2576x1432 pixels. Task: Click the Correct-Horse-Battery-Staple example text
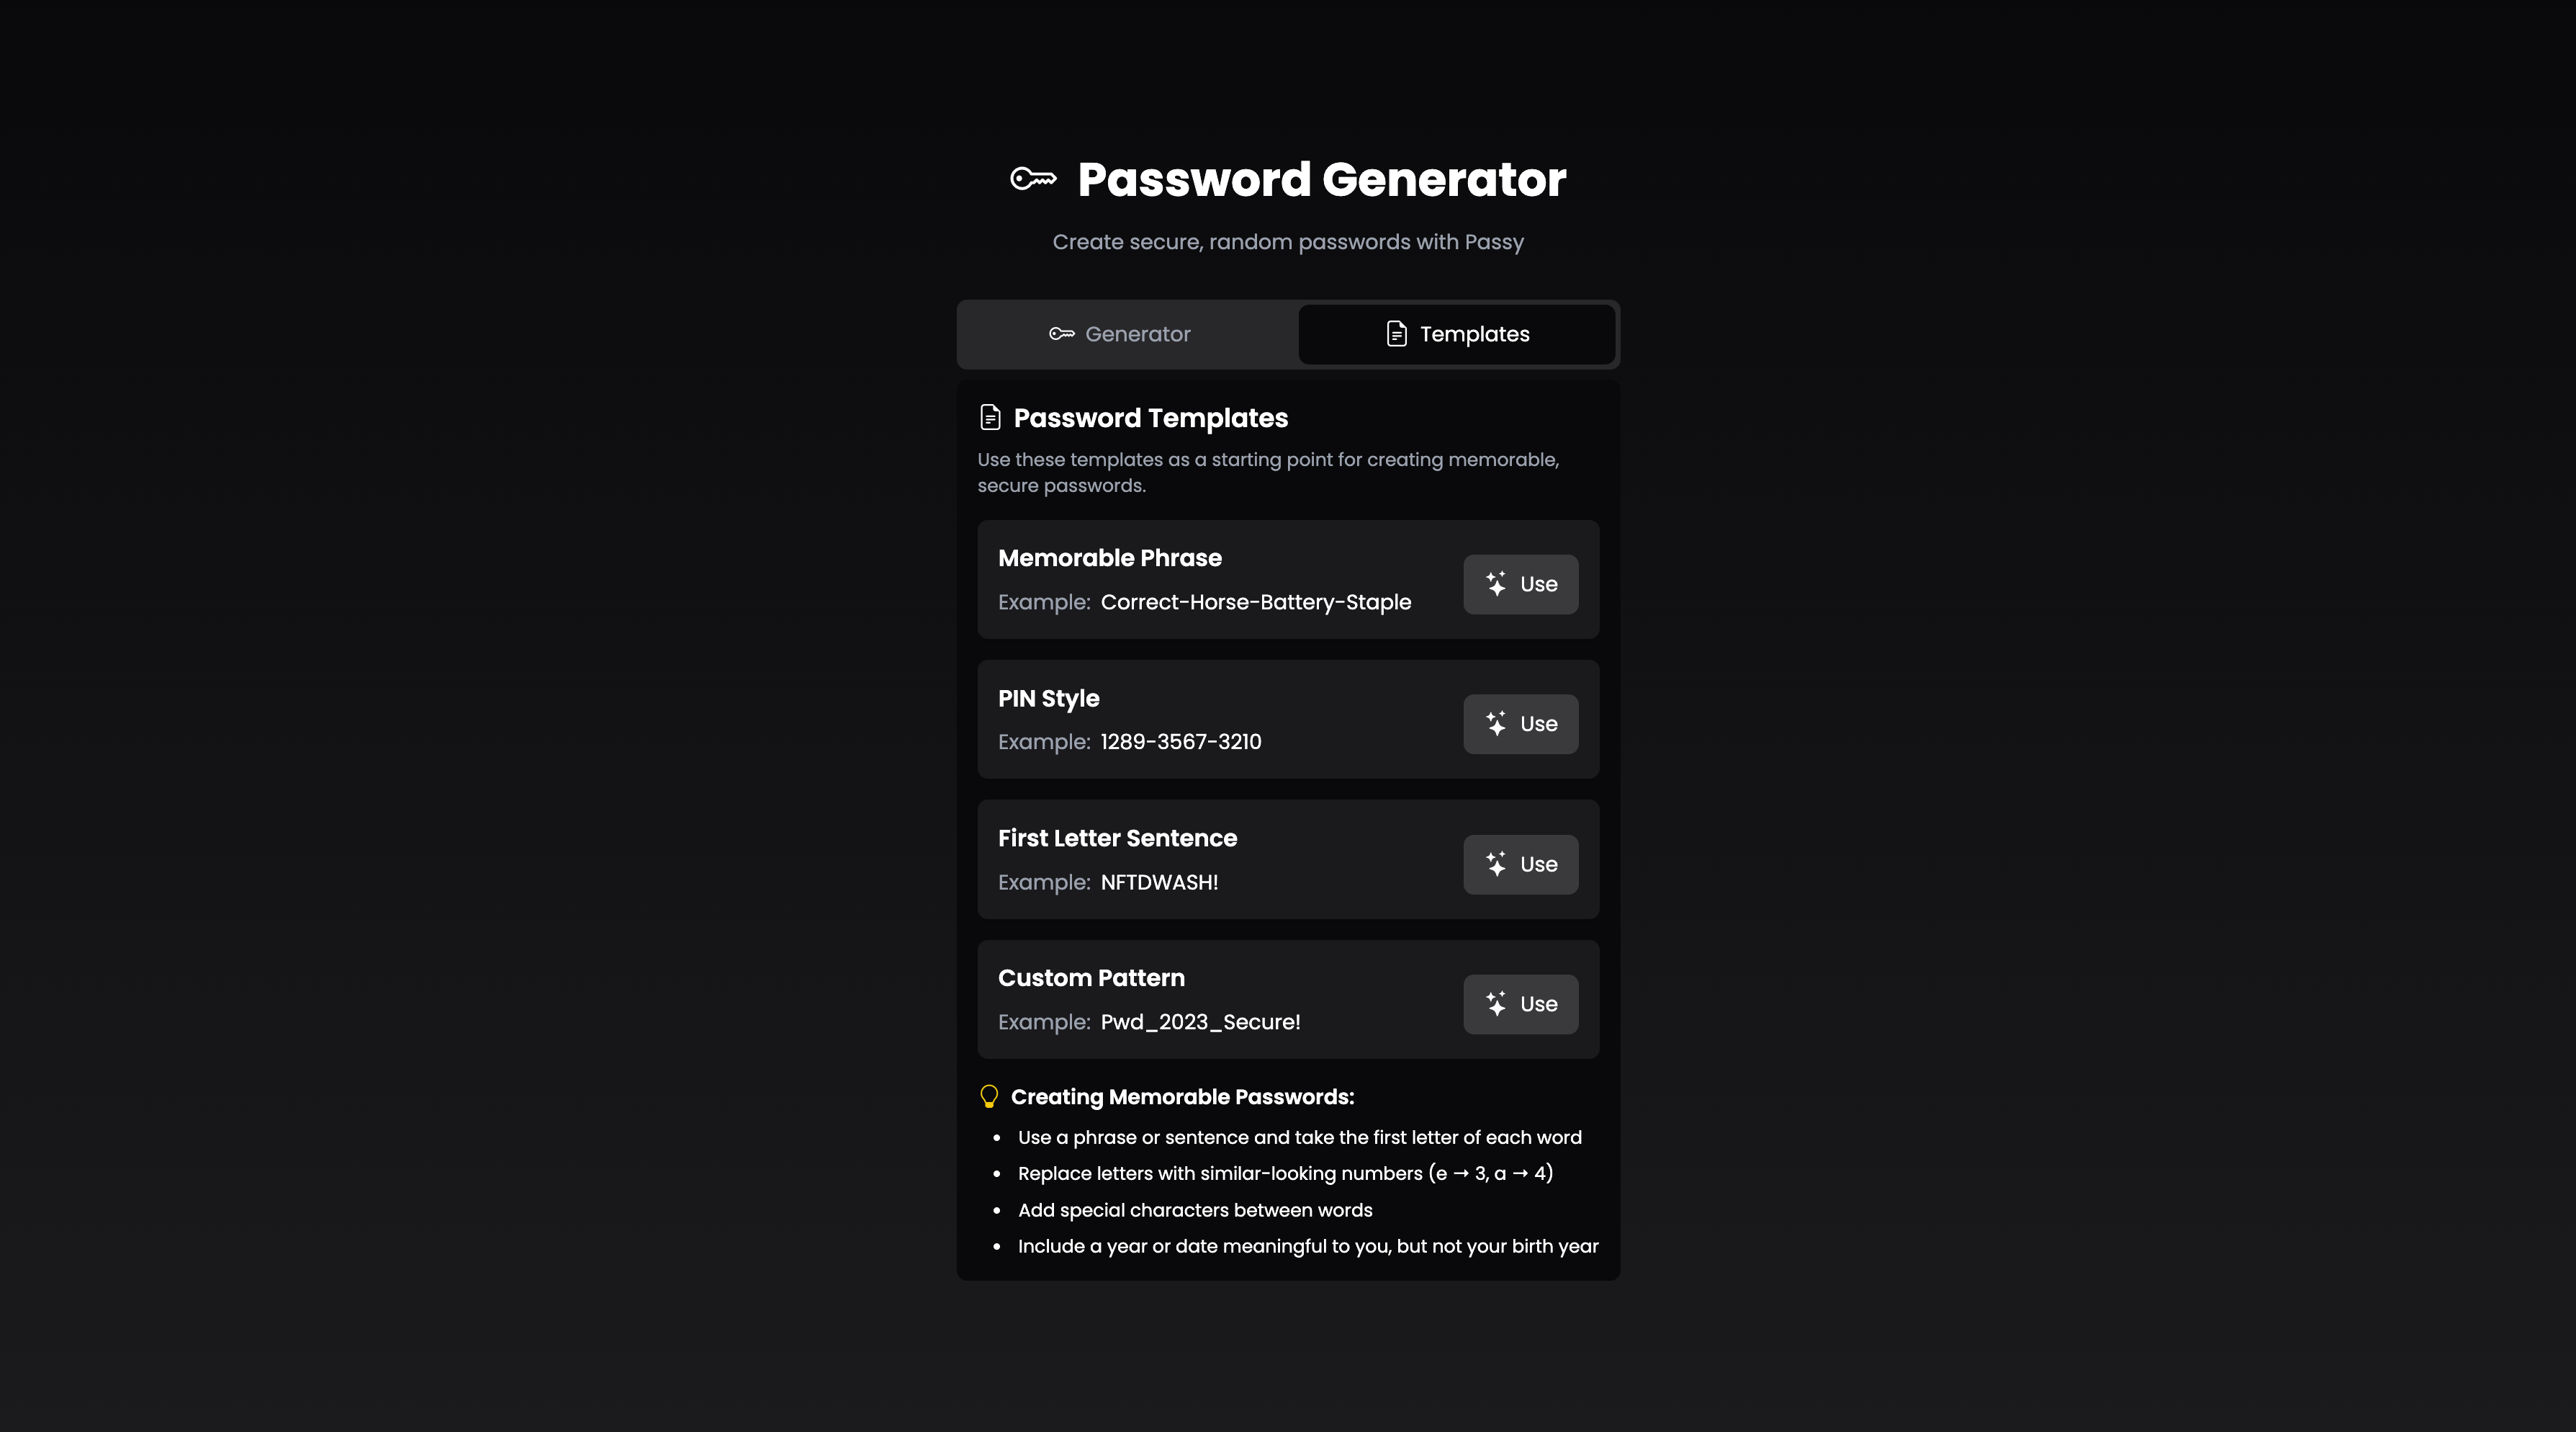pos(1256,602)
